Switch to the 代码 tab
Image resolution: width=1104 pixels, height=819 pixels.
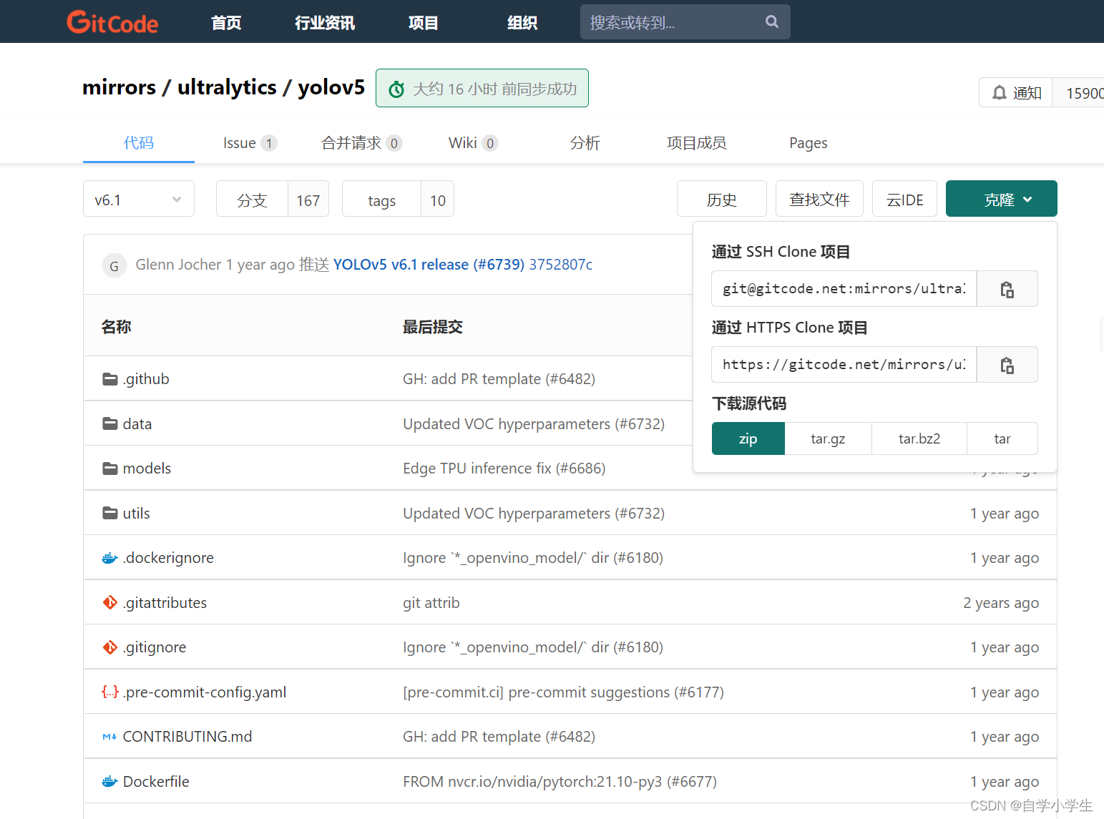click(x=139, y=143)
